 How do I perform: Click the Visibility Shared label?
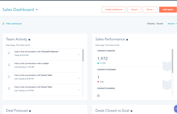point(155,24)
